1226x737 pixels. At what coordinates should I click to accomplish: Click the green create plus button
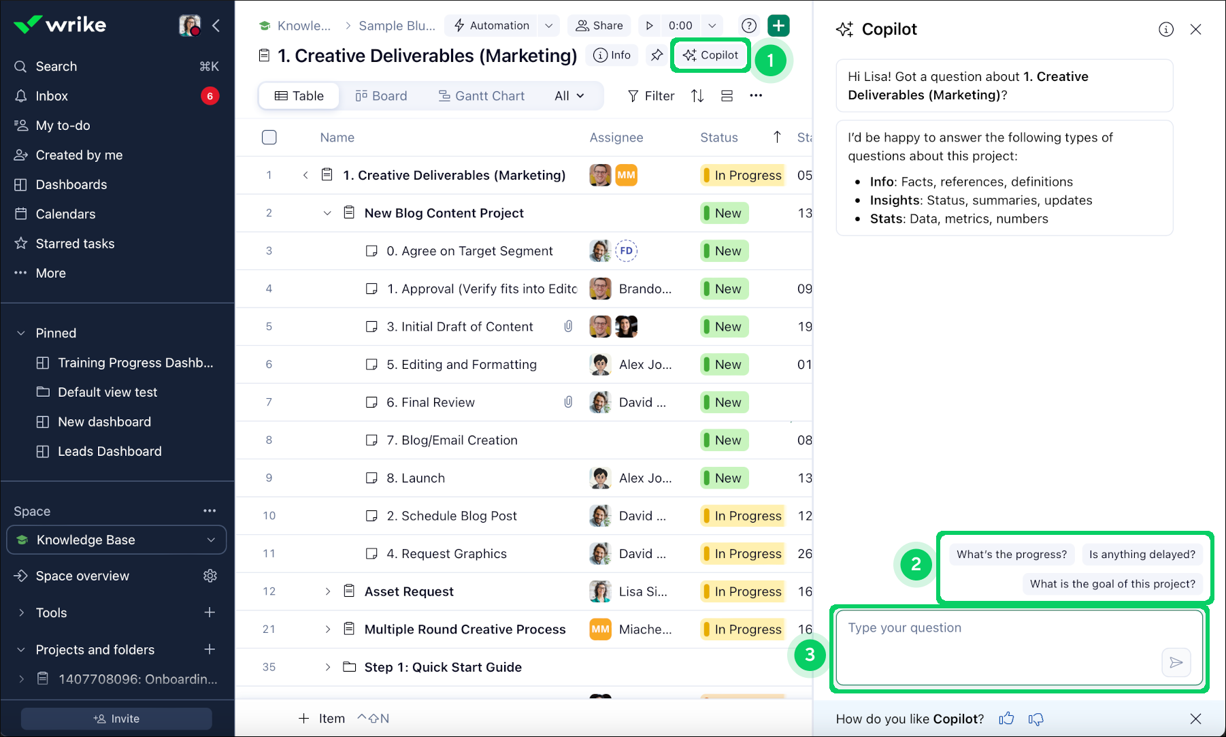(778, 25)
